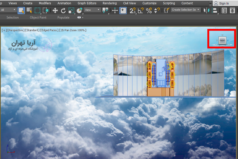Pick the Select and Rotate tool
The height and width of the screenshot is (159, 238).
pos(63,10)
